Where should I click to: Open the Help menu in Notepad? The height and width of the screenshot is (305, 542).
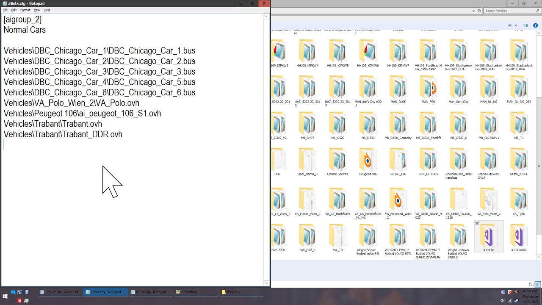point(47,10)
